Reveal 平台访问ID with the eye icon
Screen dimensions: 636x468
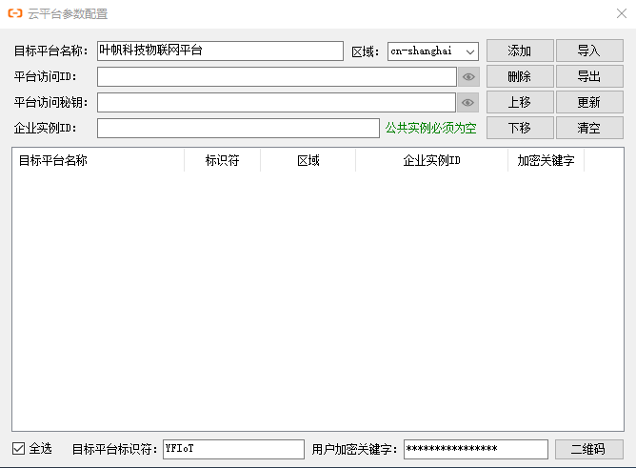click(468, 76)
